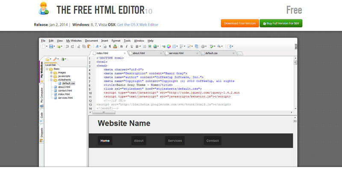Collapse the stylesheets folder node

[51, 80]
